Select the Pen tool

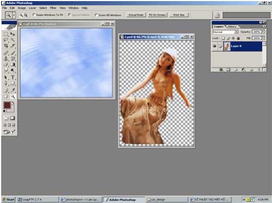coord(6,83)
